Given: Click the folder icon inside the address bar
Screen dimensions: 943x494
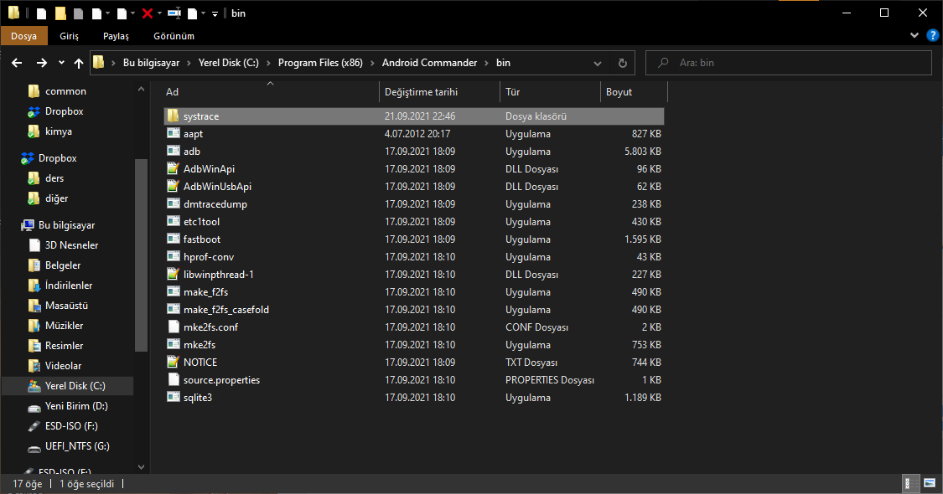Looking at the screenshot, I should (x=99, y=62).
